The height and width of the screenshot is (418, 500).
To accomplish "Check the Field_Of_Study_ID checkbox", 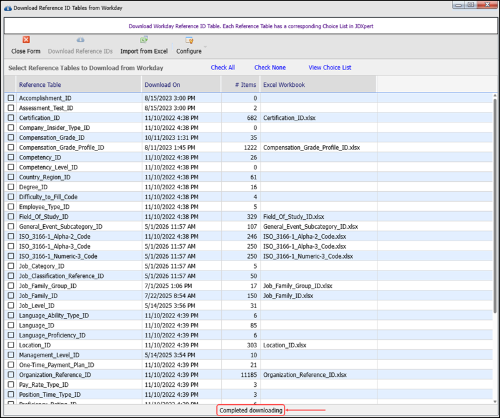I will tap(11, 216).
